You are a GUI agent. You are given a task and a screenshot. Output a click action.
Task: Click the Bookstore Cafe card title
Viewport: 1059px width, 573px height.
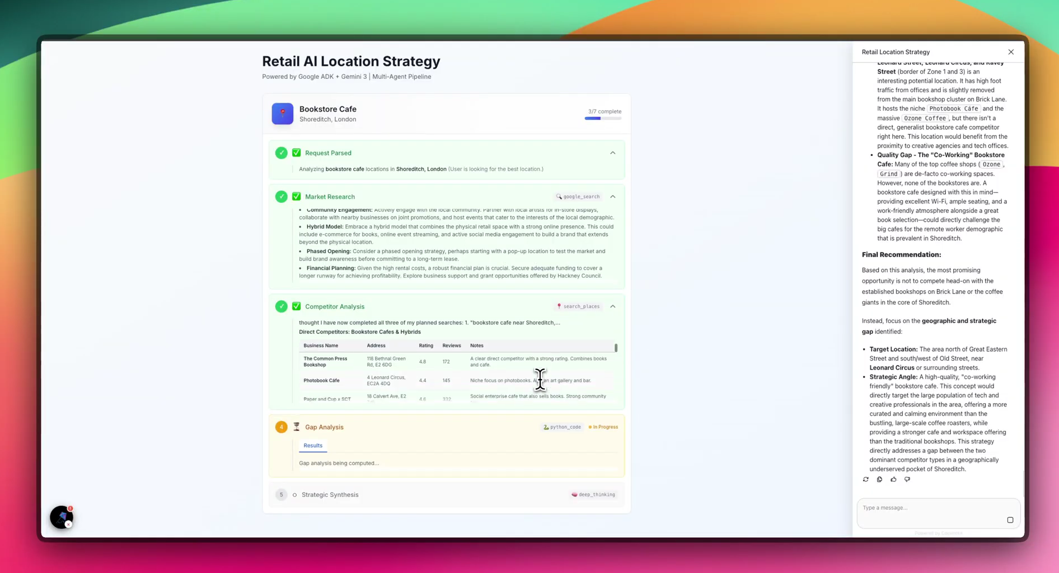(327, 109)
